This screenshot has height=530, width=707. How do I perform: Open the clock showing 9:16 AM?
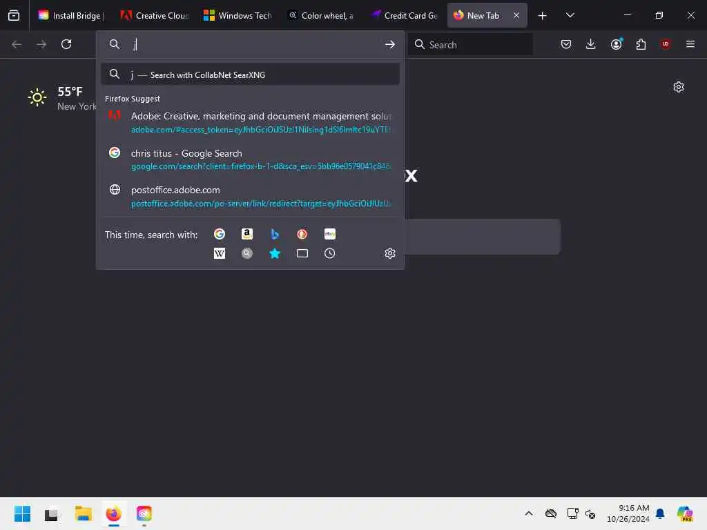click(628, 513)
